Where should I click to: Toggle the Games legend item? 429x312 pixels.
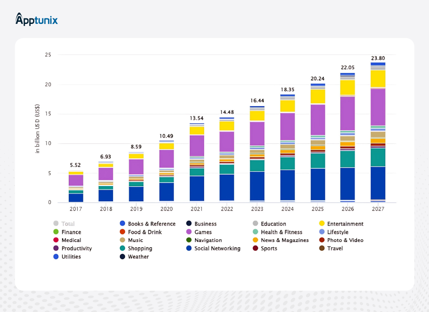click(x=203, y=232)
